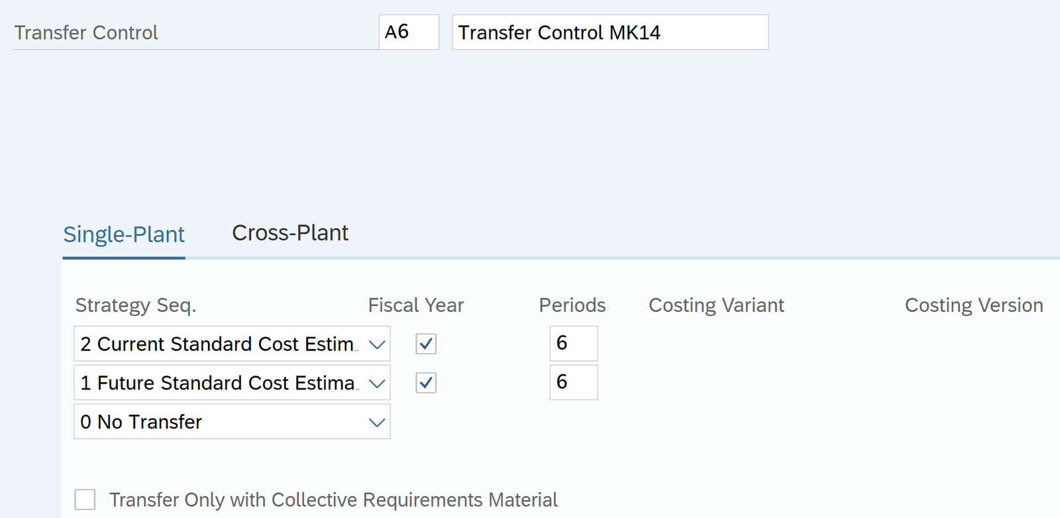The width and height of the screenshot is (1060, 518).
Task: Click the Transfer Control MK14 description field
Action: click(609, 32)
